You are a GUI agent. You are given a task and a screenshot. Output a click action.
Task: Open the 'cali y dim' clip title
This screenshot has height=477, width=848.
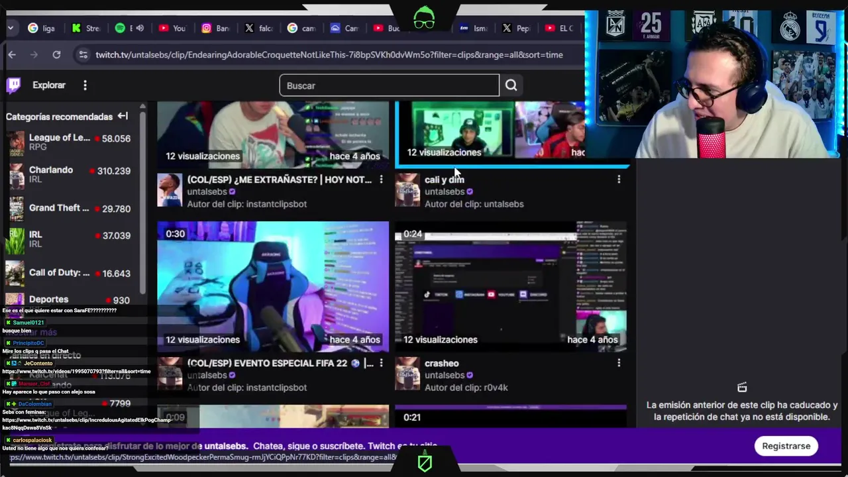444,180
